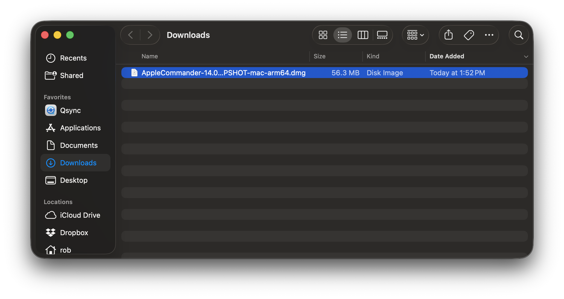Click the Today at 1:52 PM cell
564x299 pixels.
(x=457, y=73)
